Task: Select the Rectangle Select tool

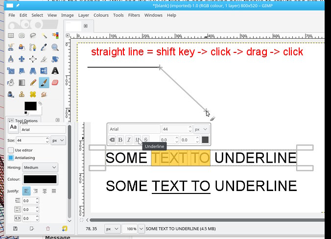Action: (x=11, y=36)
